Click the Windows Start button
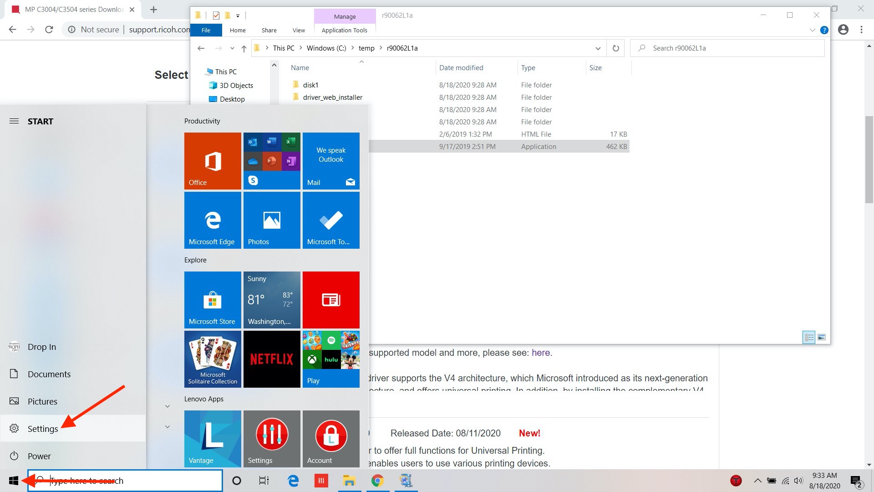 (13, 481)
